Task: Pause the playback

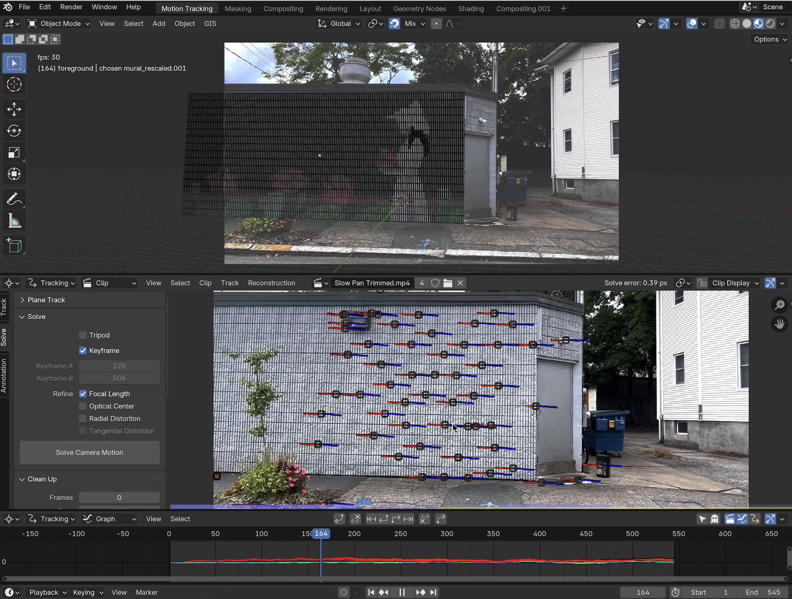Action: 402,592
